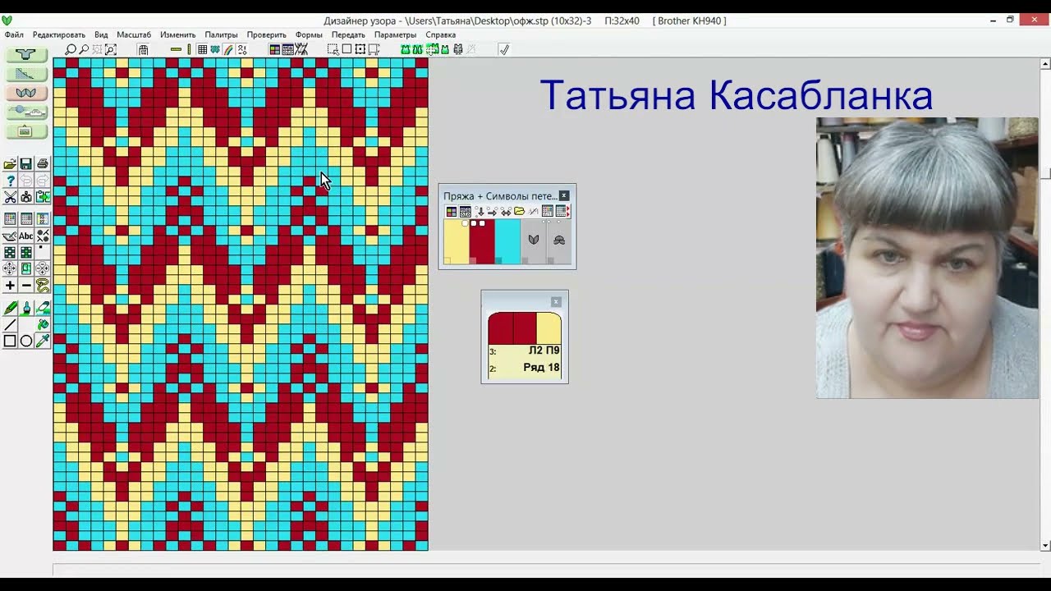Select the paint bucket fill tool
Image resolution: width=1051 pixels, height=591 pixels.
[x=43, y=324]
